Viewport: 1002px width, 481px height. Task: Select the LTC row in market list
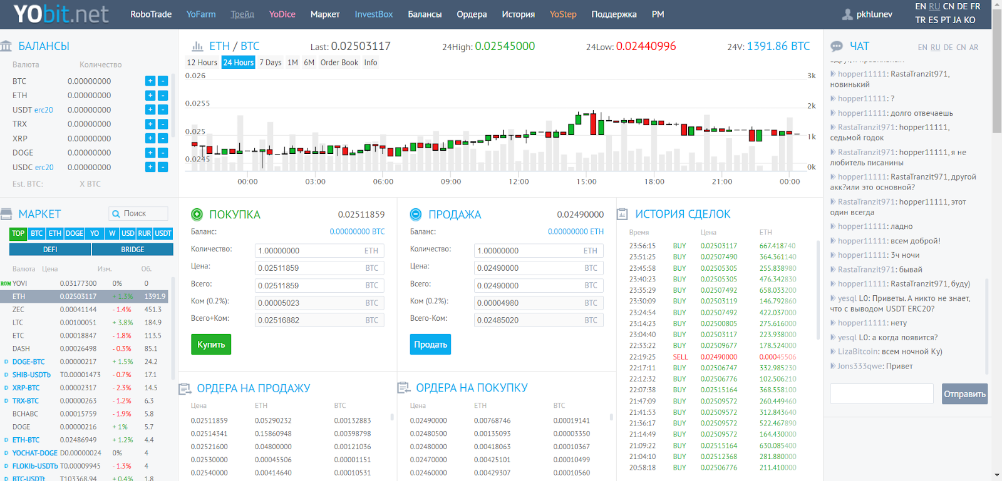(x=85, y=323)
